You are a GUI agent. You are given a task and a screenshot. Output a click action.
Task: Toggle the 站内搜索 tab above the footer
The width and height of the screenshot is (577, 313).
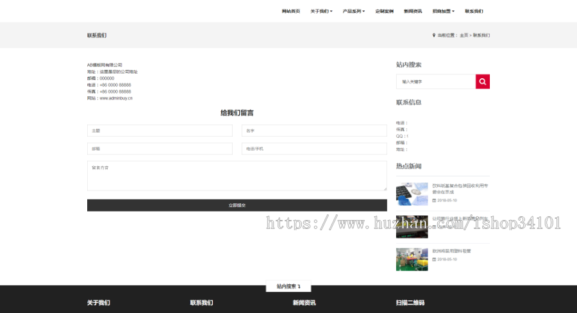(288, 286)
